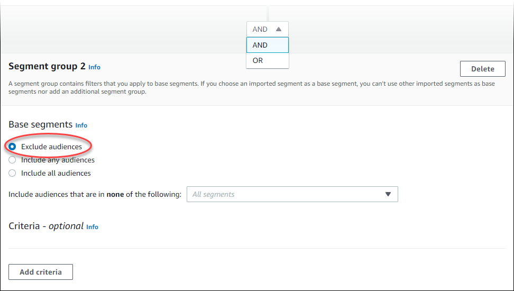Click the Base segments heading
Screen dimensions: 514x291
coord(40,125)
